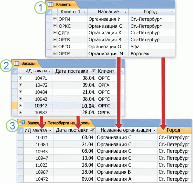The height and width of the screenshot is (183, 193).
Task: Expand order 10484 row in the Заказы table
Action: 20,92
